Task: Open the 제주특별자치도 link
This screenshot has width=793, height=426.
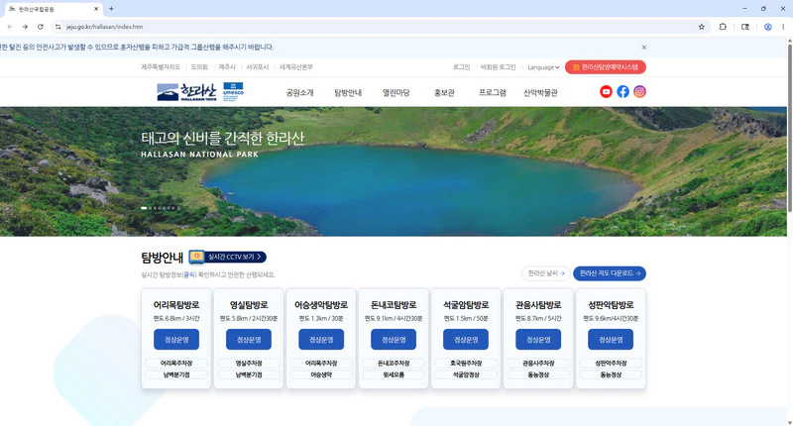Action: click(161, 66)
